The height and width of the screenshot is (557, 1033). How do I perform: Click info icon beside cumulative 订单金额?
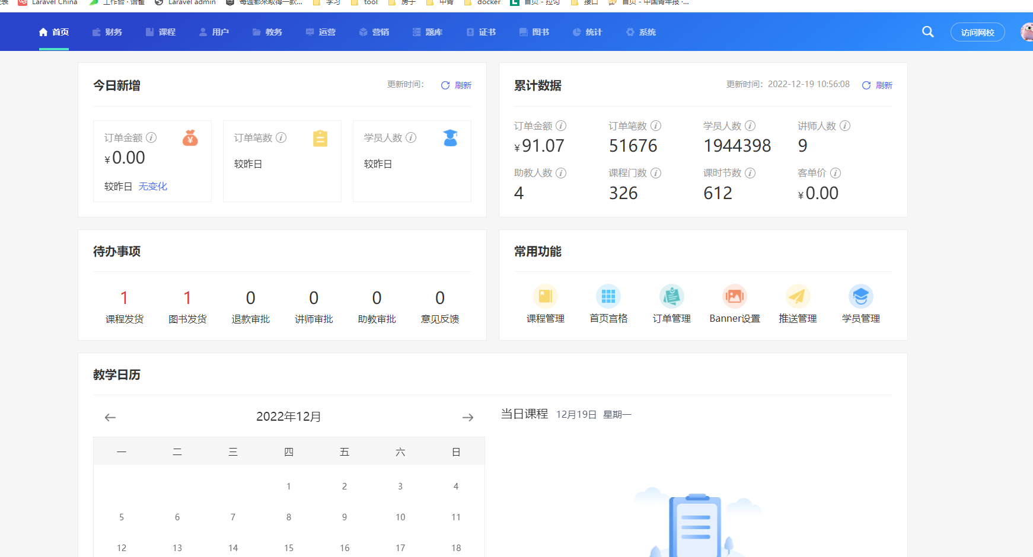click(x=561, y=126)
